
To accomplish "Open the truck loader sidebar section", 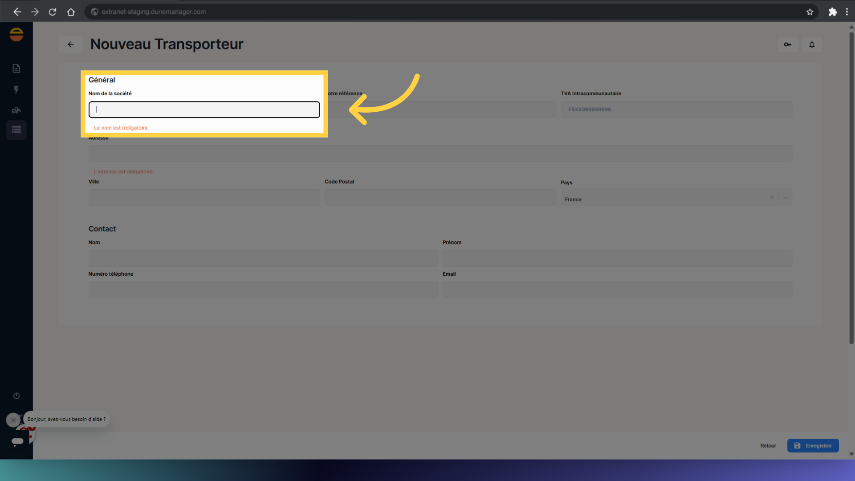I will click(x=16, y=110).
